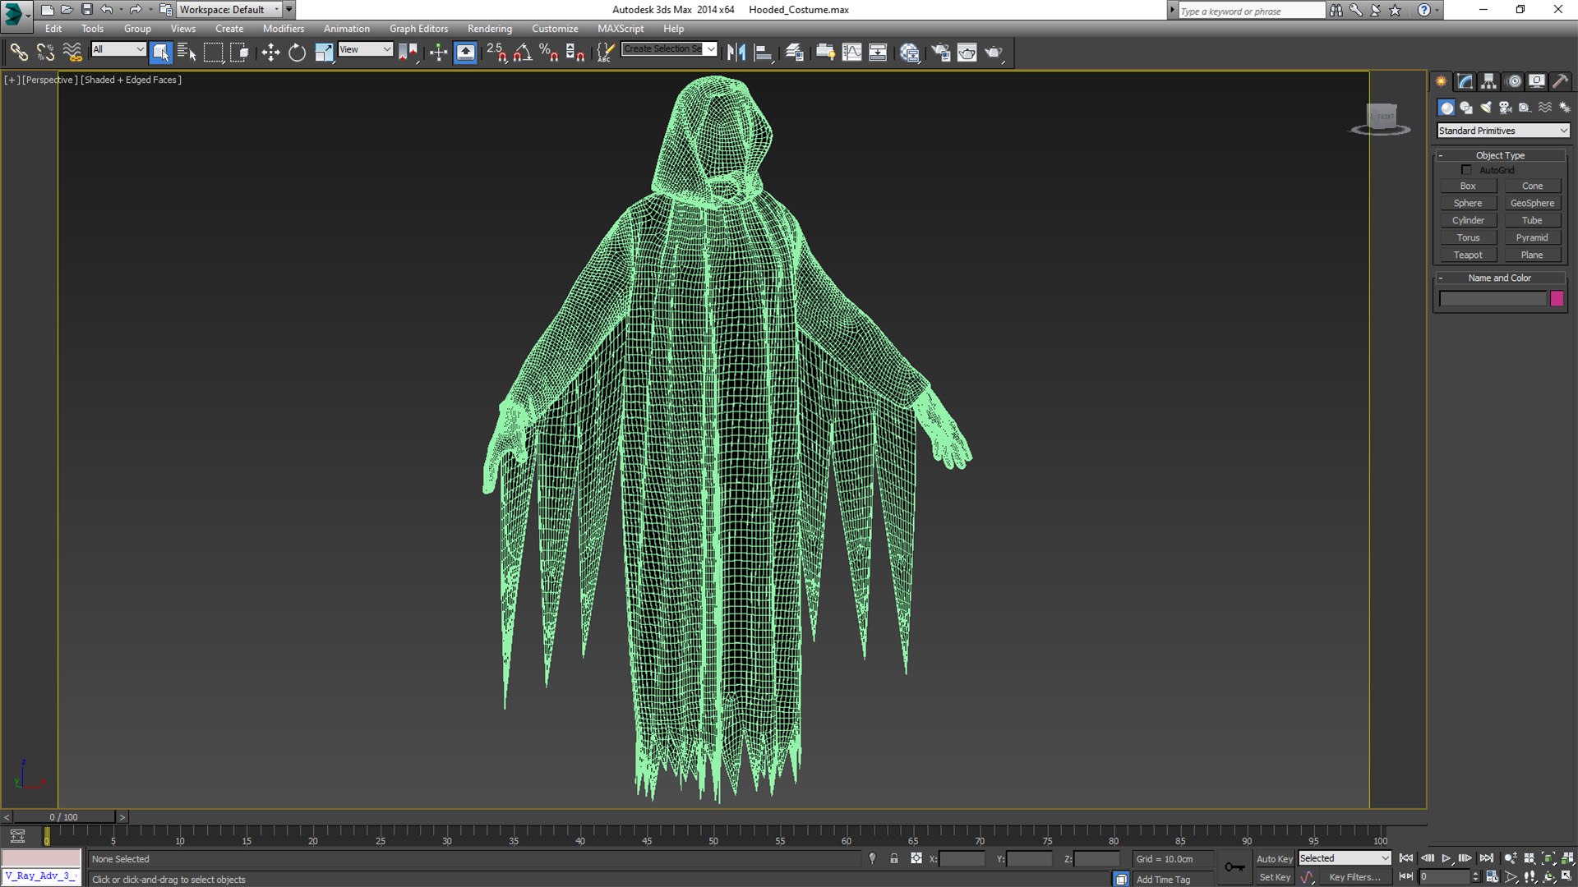Screen dimensions: 1578x887
Task: Toggle Window/Crossing selection mode
Action: coord(239,53)
